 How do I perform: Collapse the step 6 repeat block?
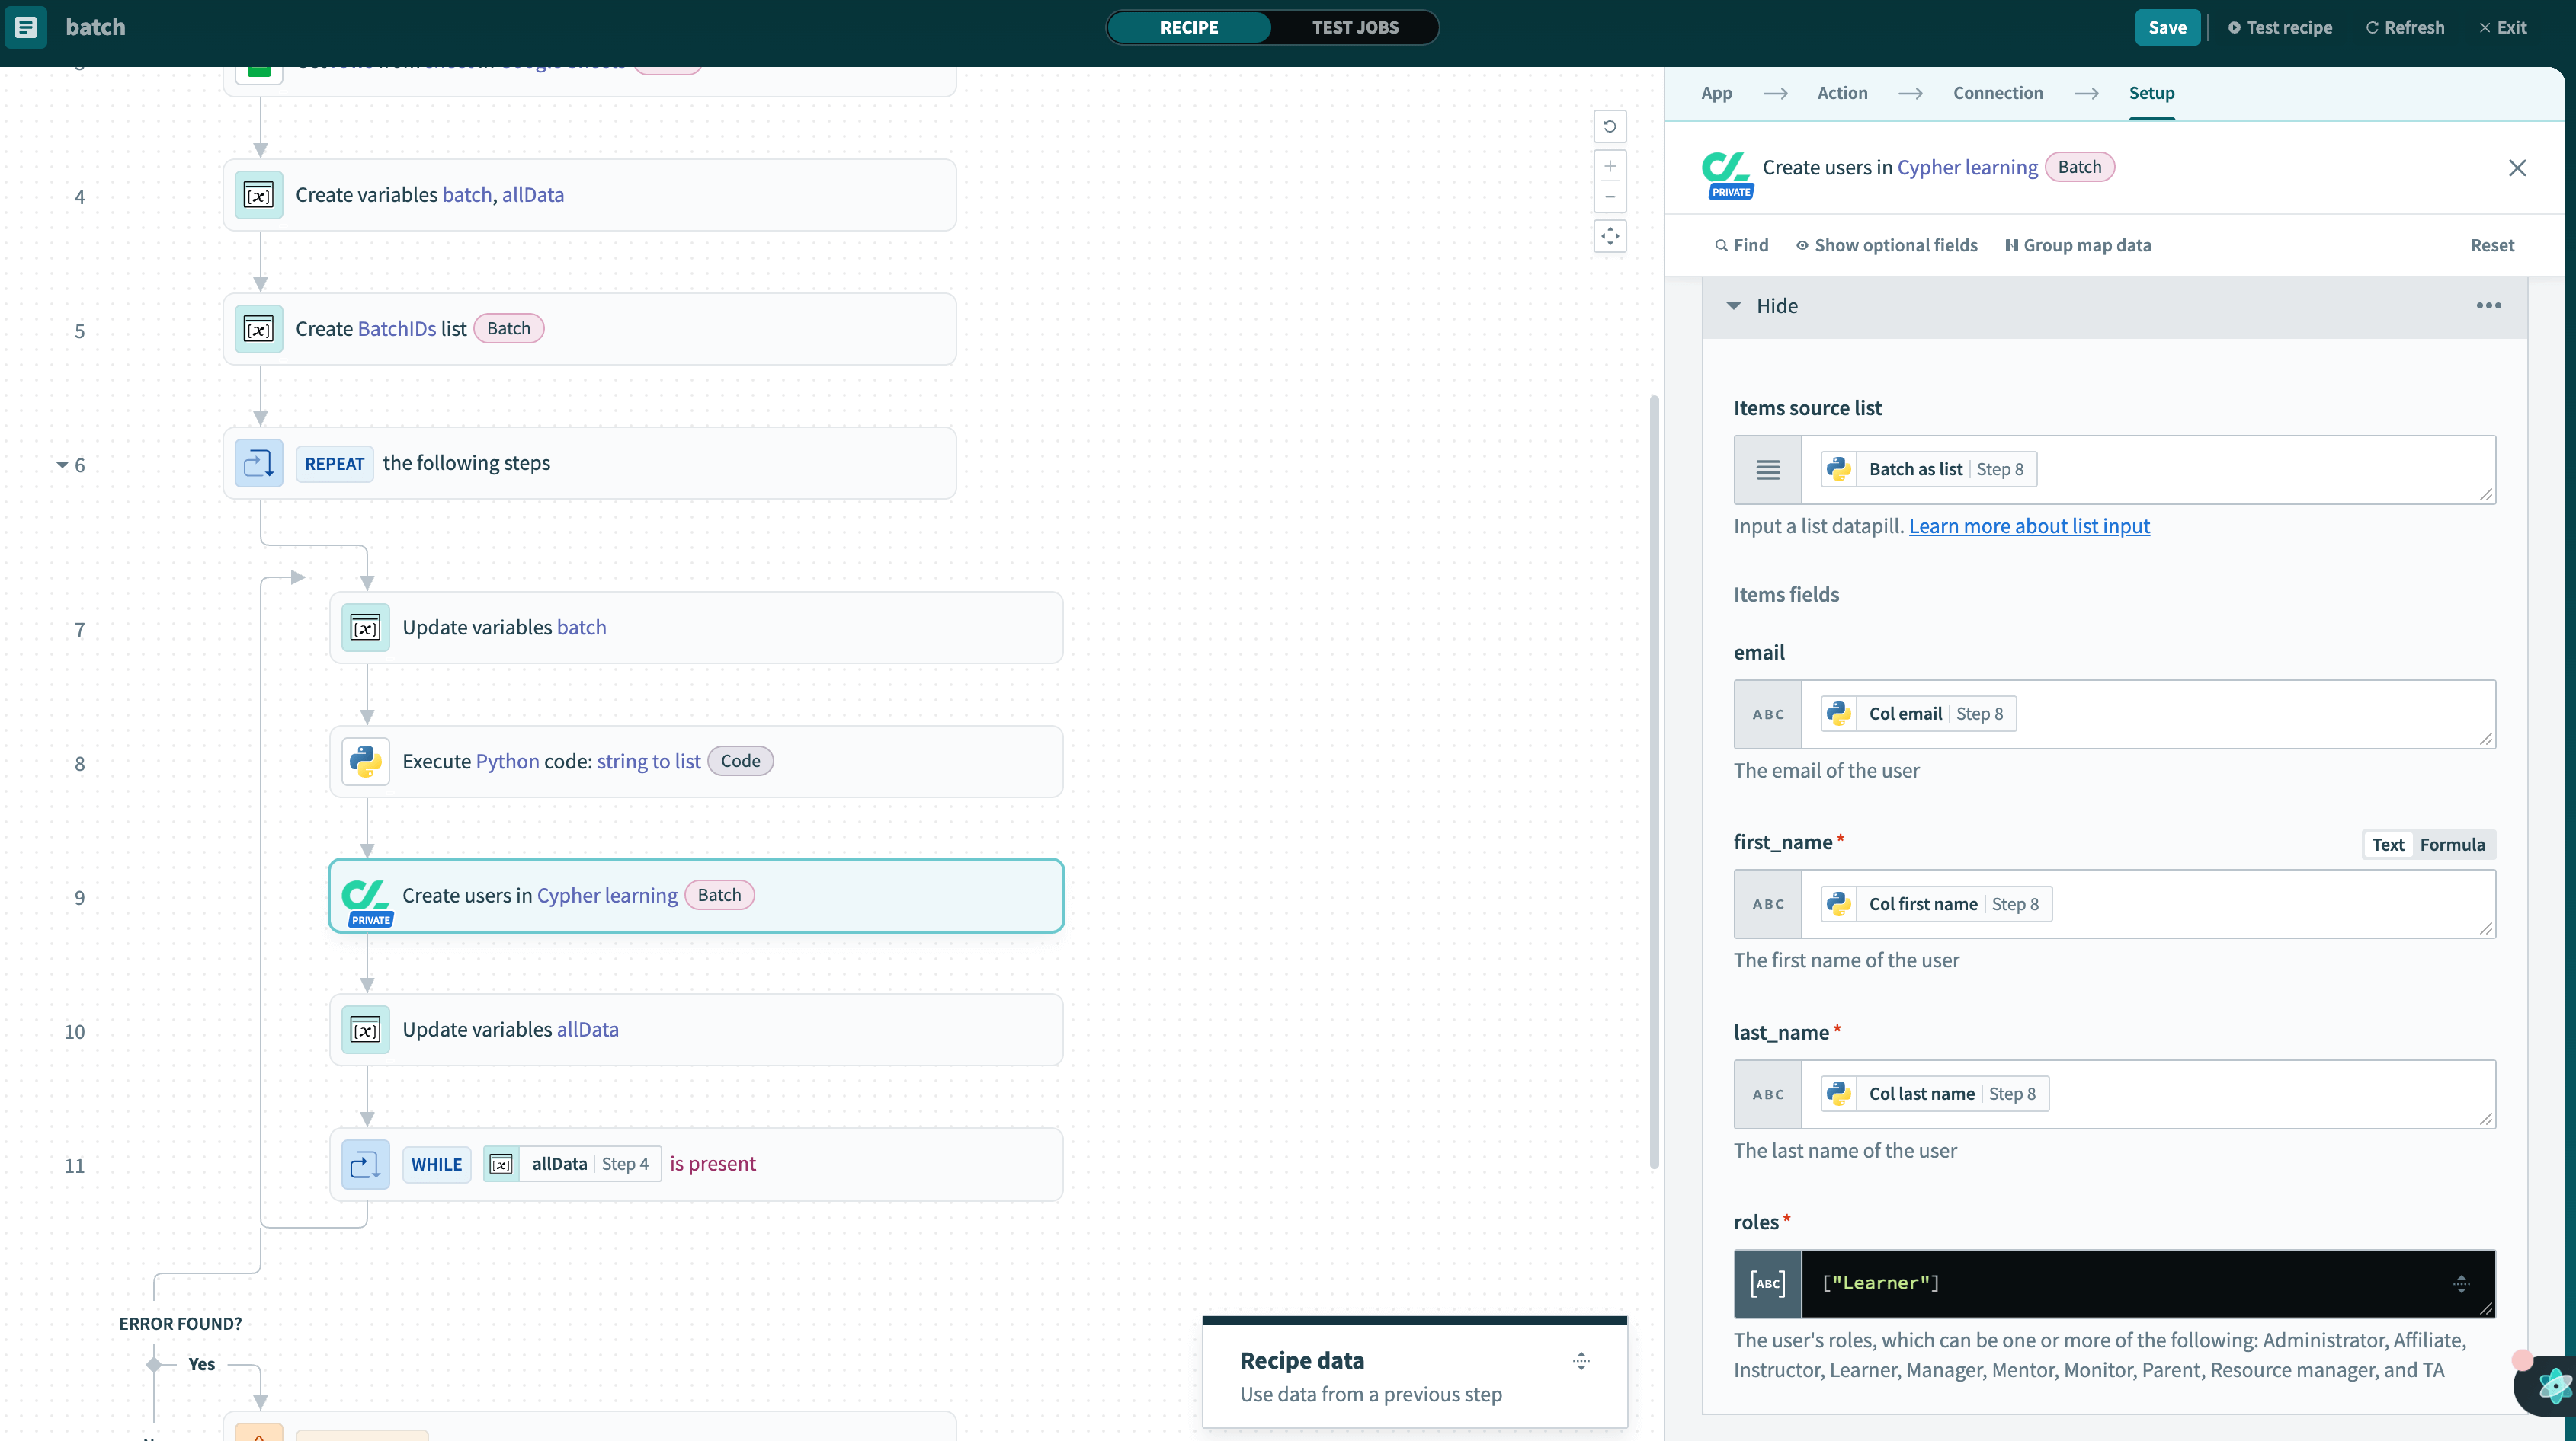tap(62, 465)
